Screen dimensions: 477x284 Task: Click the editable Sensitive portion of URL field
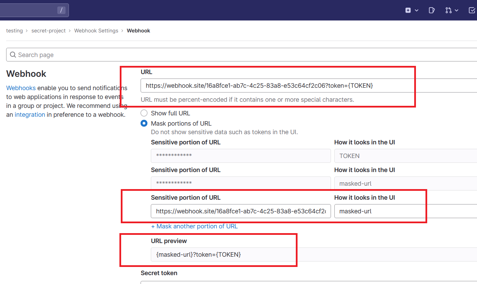tap(241, 211)
